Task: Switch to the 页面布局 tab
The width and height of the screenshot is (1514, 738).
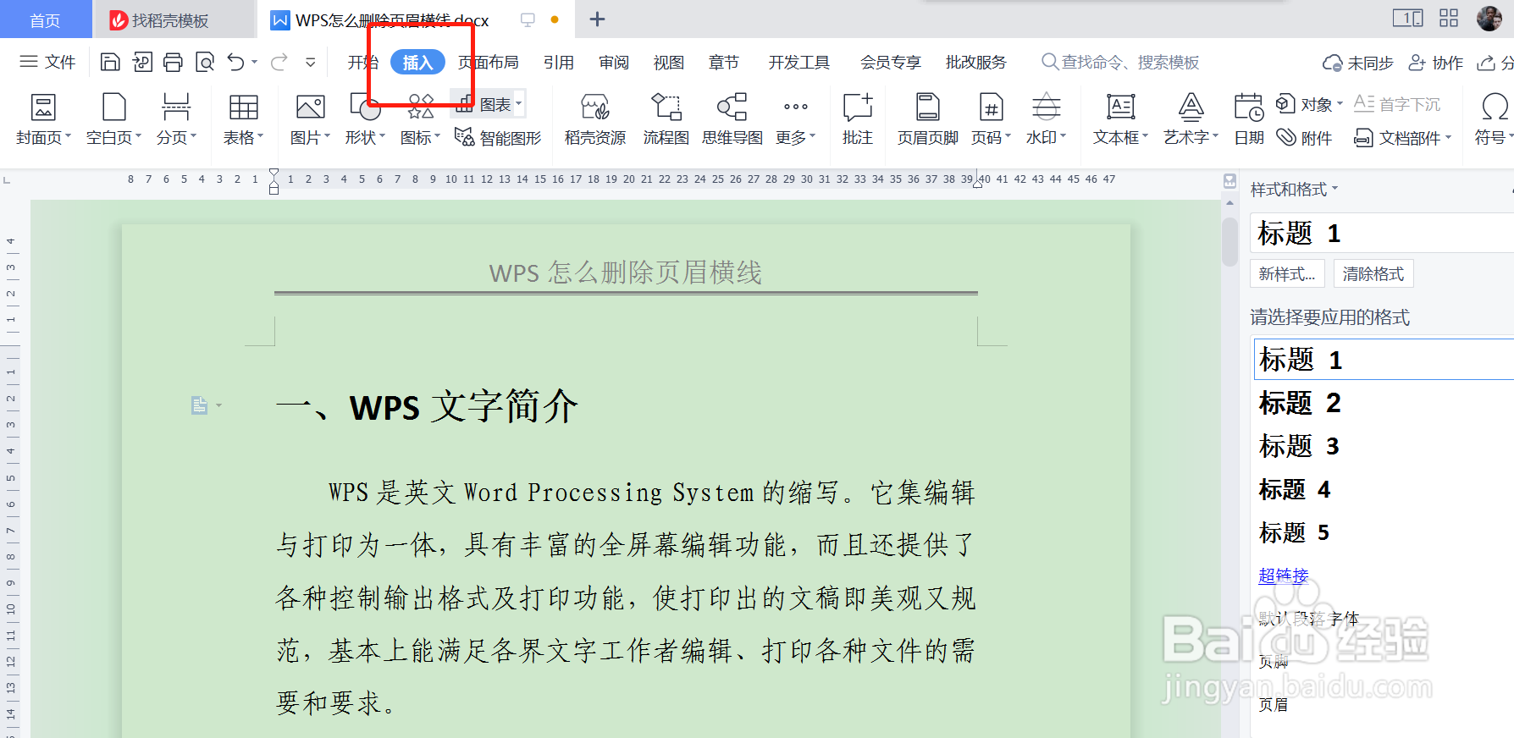Action: pyautogui.click(x=489, y=62)
